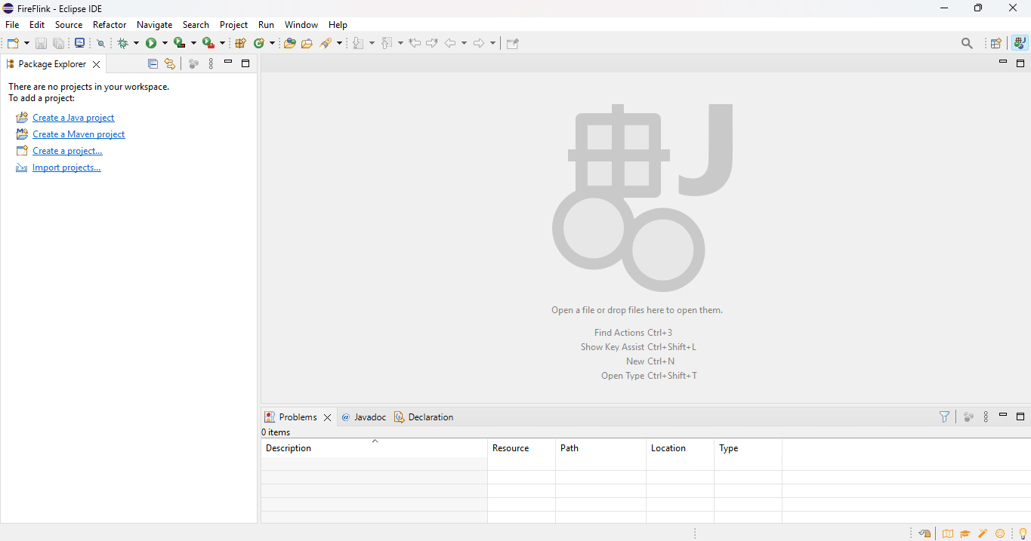Click the New Java Class icon

pos(259,43)
